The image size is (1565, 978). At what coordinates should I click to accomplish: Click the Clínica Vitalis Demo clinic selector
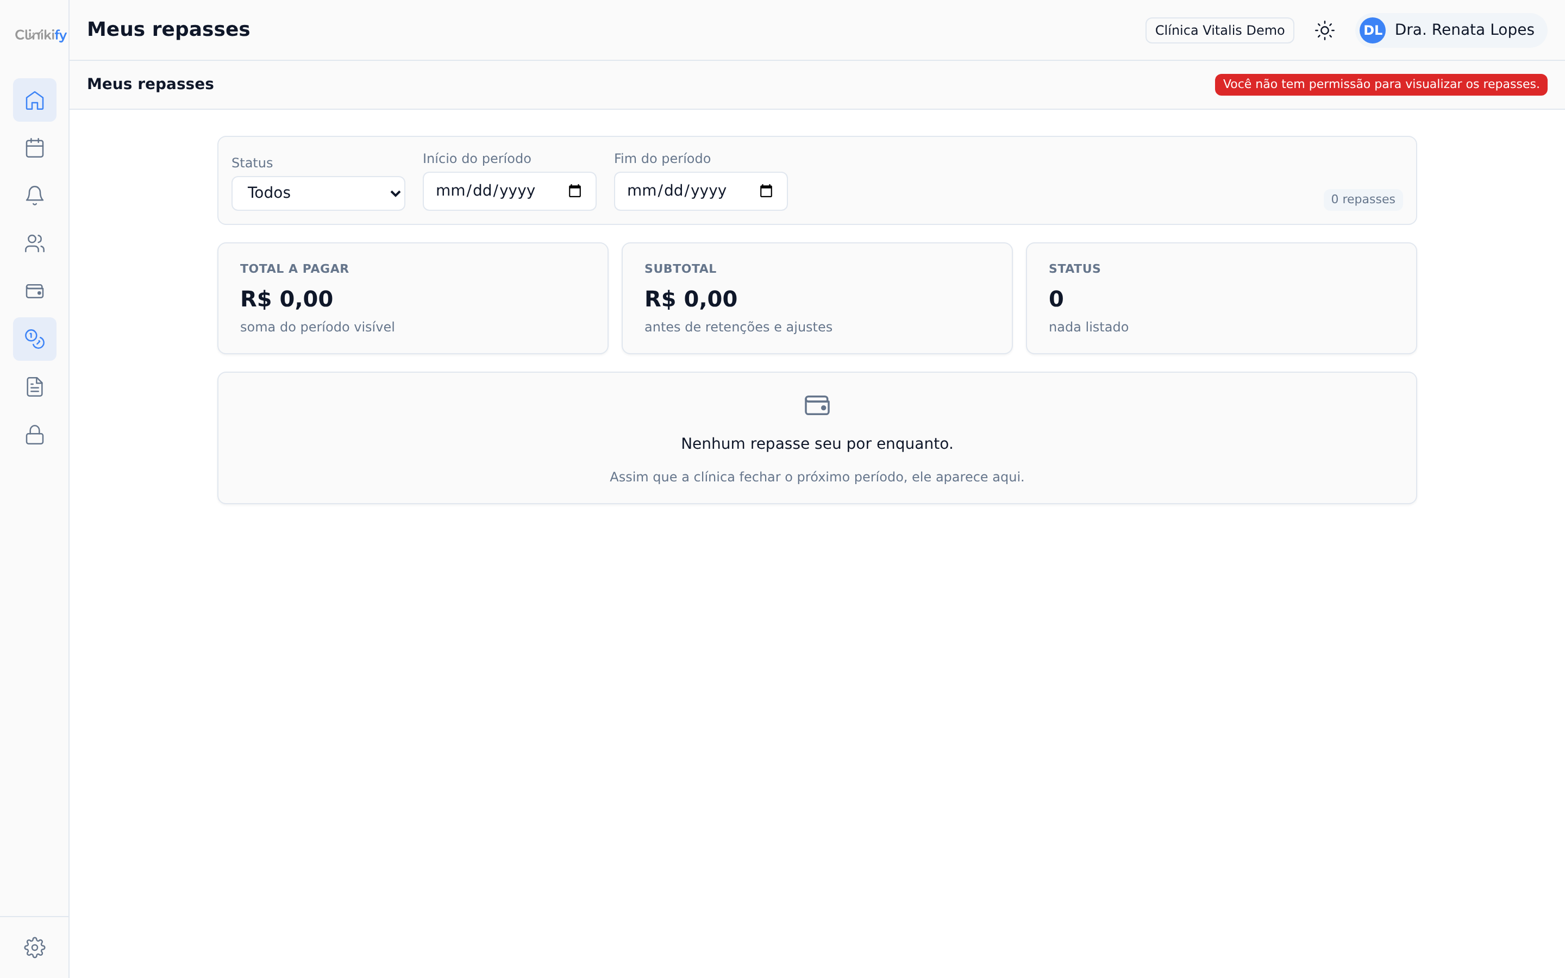click(1219, 30)
